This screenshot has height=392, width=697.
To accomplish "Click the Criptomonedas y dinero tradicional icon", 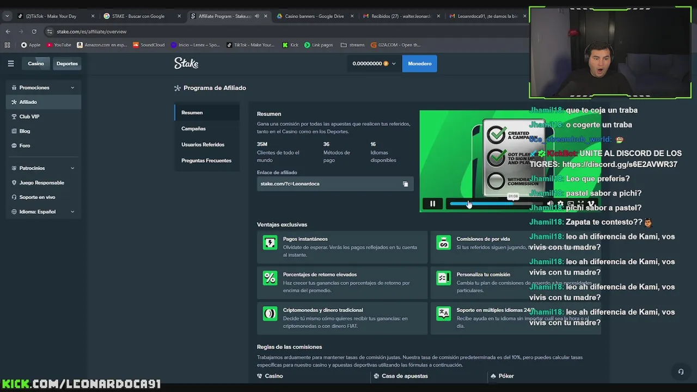I will point(270,314).
